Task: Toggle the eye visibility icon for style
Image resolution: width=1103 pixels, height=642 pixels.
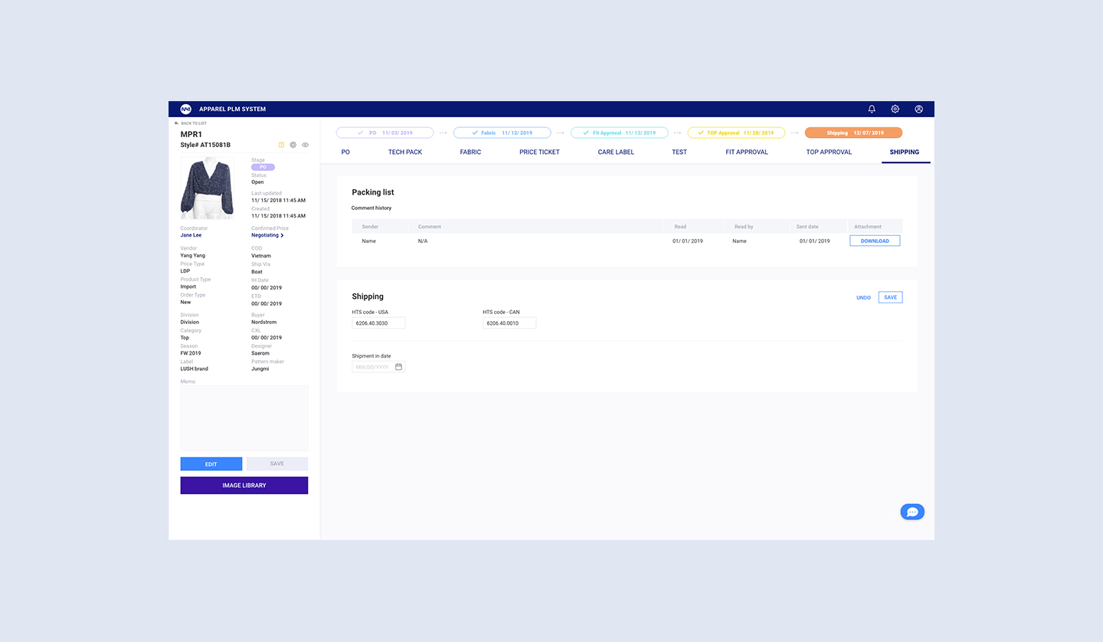Action: coord(305,145)
